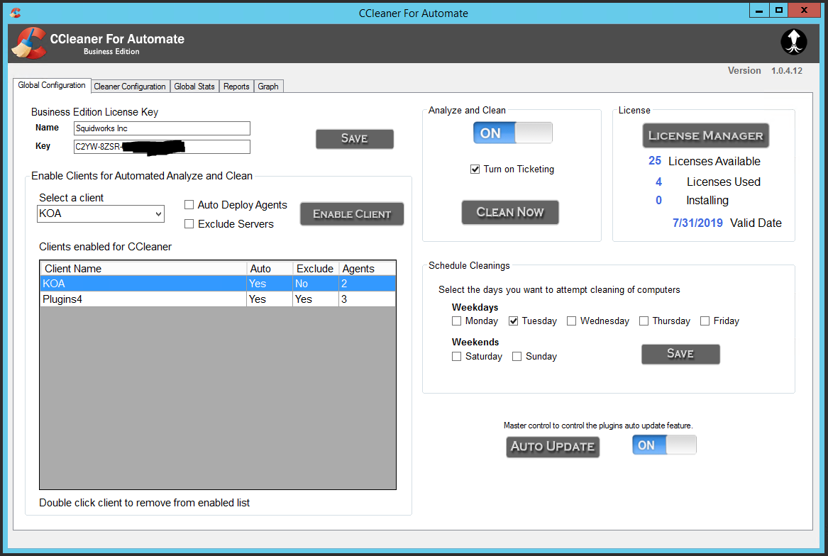Click the Agents column header

tap(367, 268)
